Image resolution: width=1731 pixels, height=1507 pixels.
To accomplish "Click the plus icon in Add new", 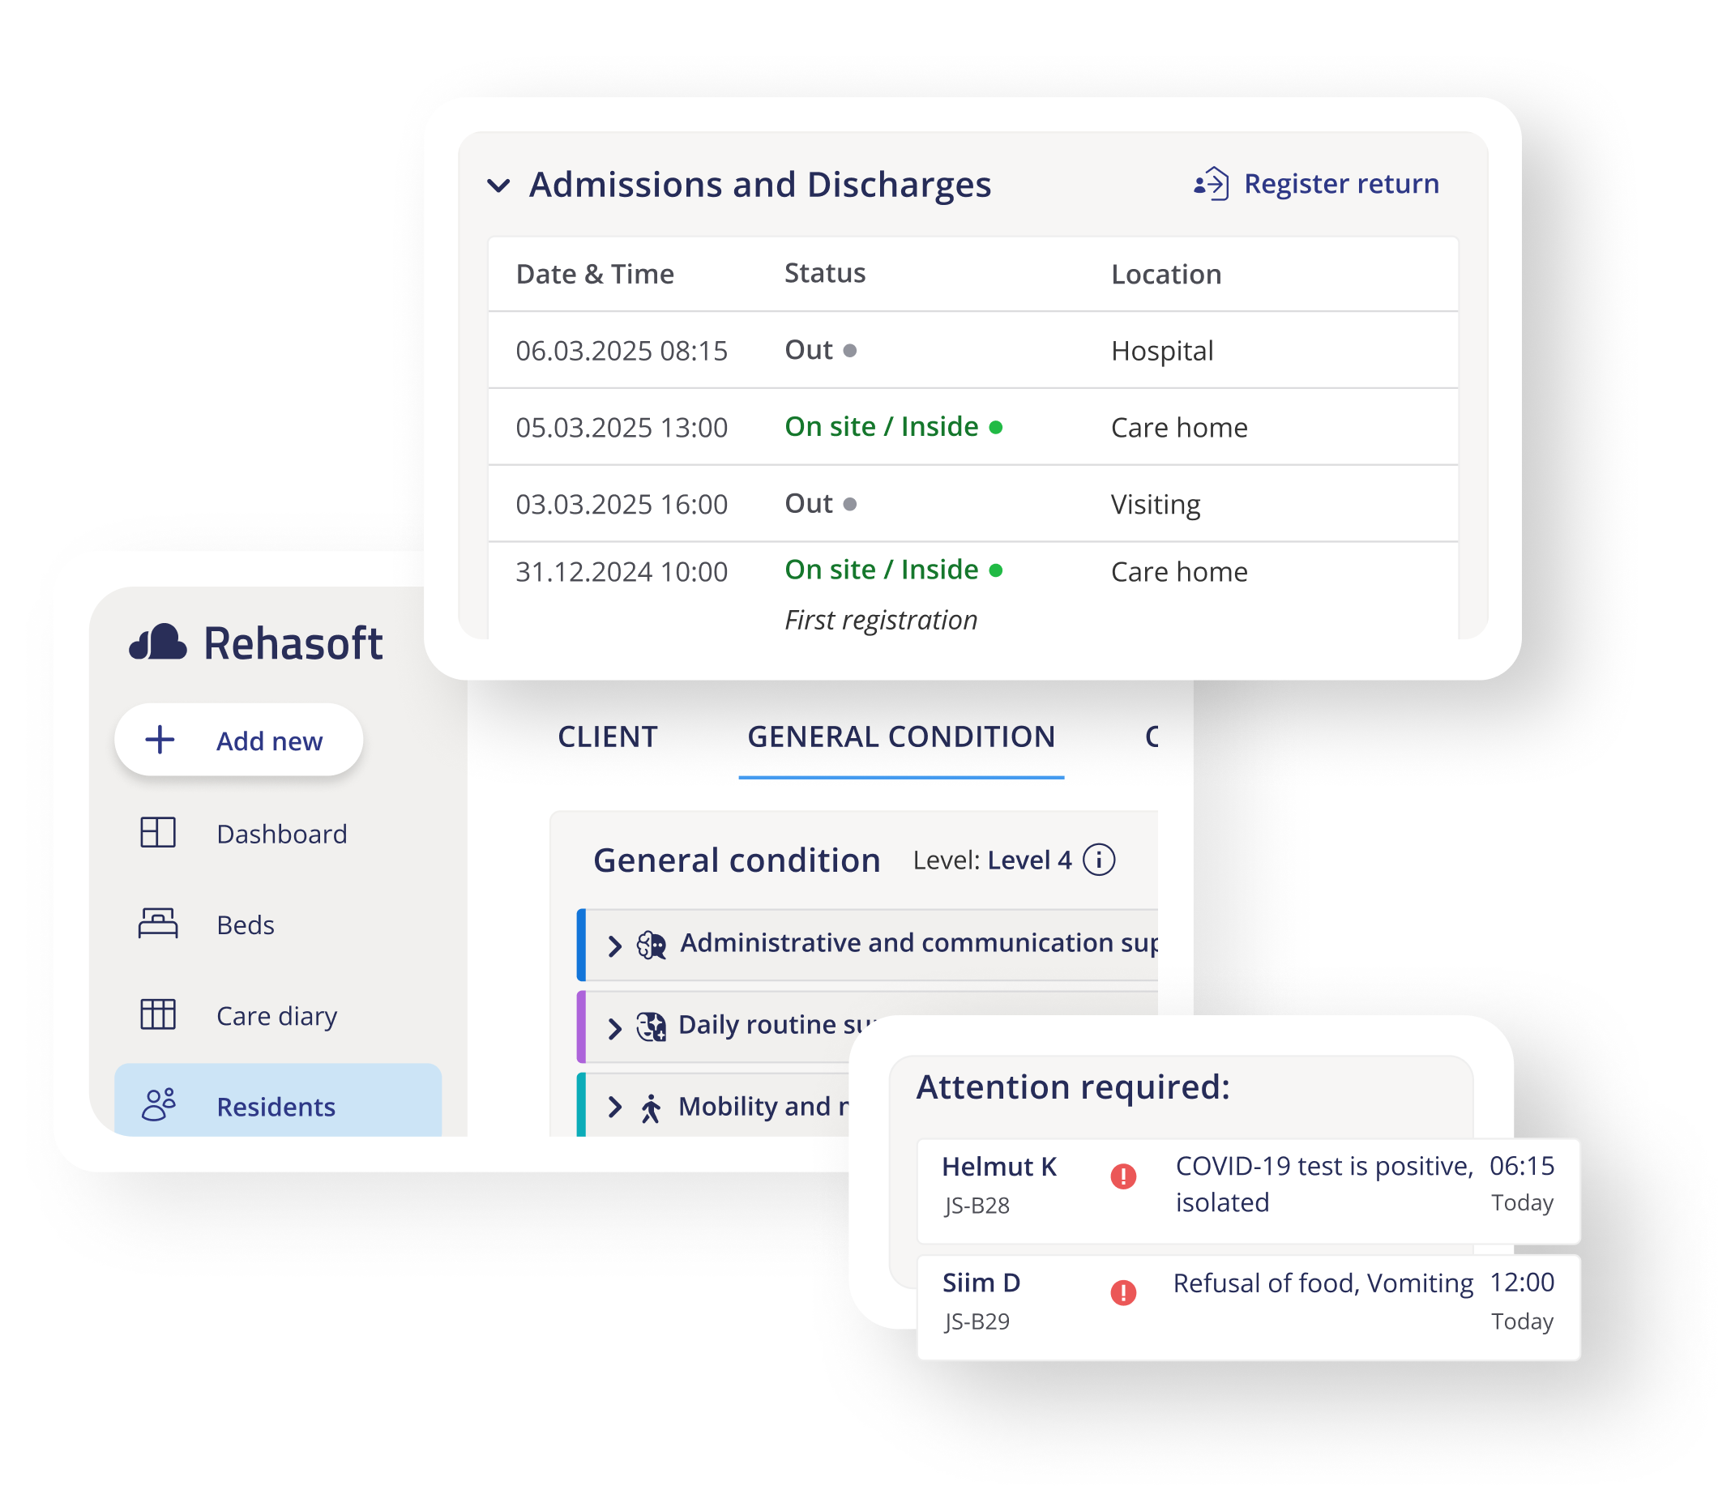I will [x=160, y=740].
